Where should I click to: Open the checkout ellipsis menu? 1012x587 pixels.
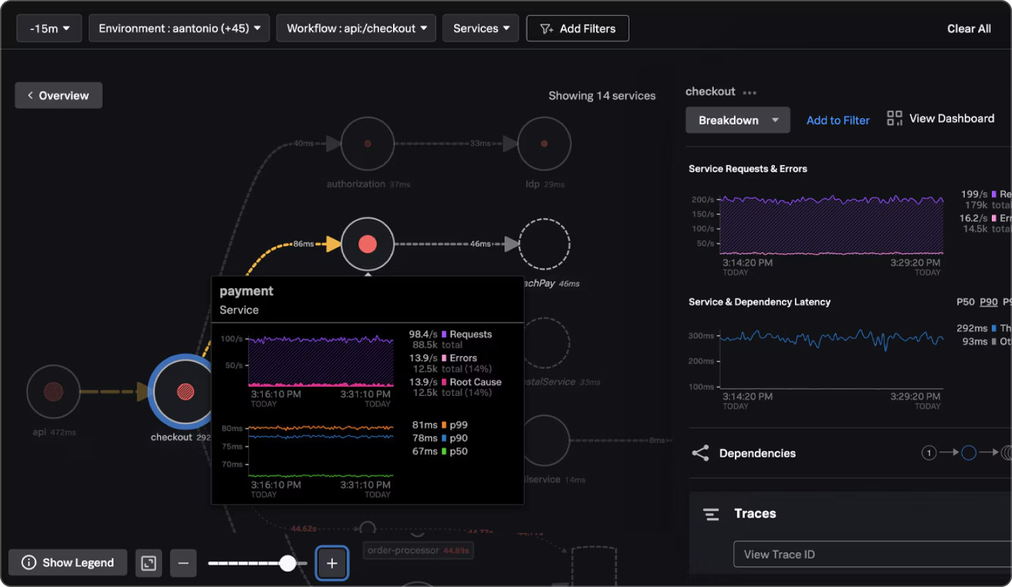[749, 92]
